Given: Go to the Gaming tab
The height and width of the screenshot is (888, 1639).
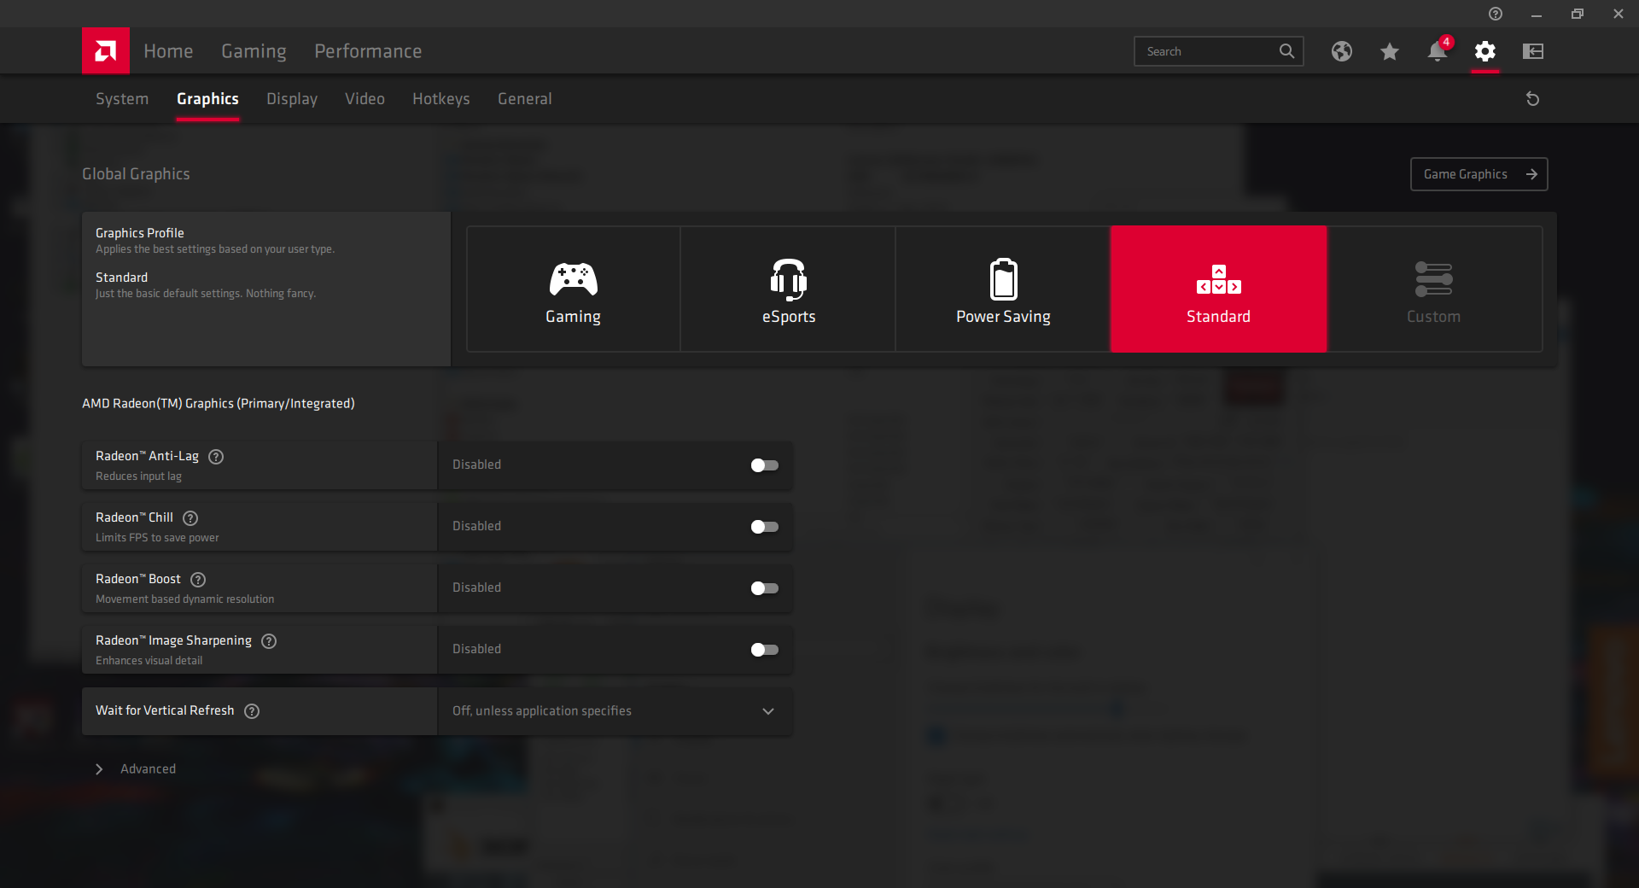Looking at the screenshot, I should coord(254,51).
